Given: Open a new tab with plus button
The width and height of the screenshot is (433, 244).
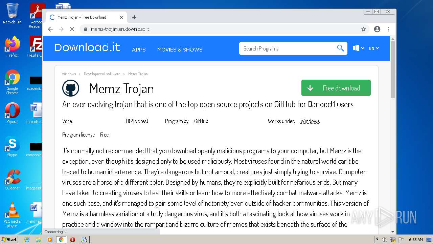Looking at the screenshot, I should (134, 17).
